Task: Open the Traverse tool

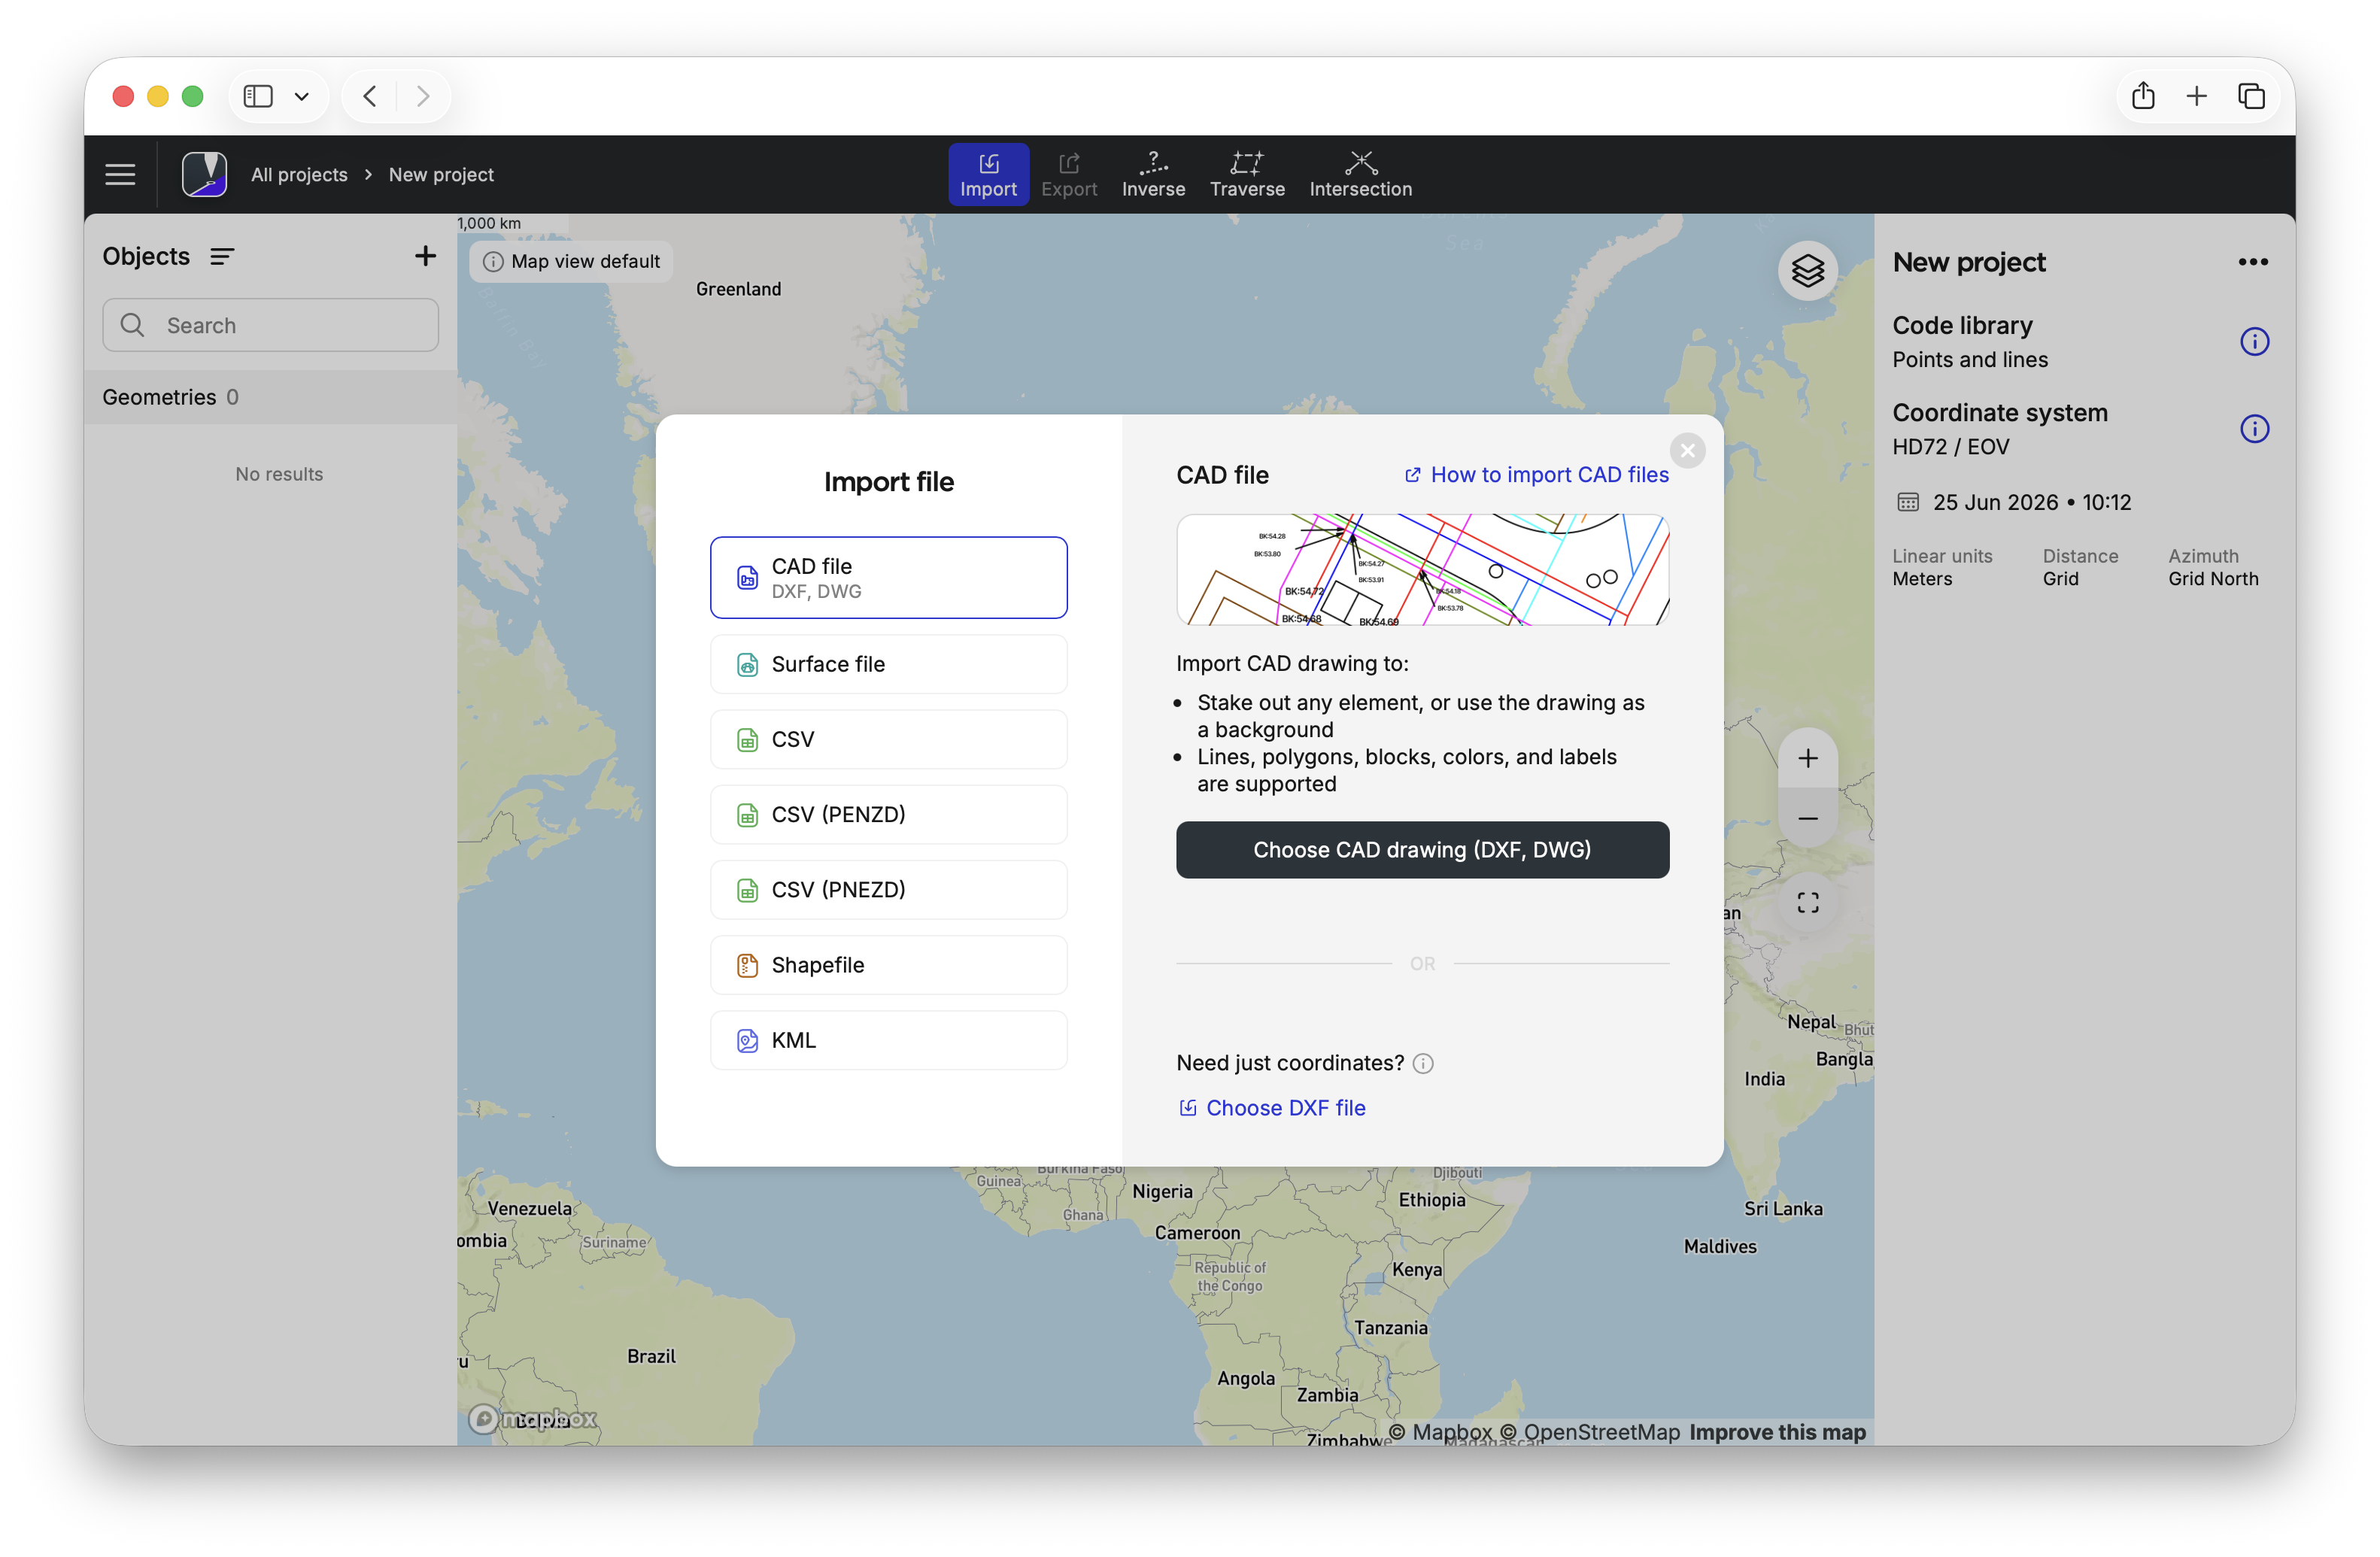Action: click(1247, 174)
